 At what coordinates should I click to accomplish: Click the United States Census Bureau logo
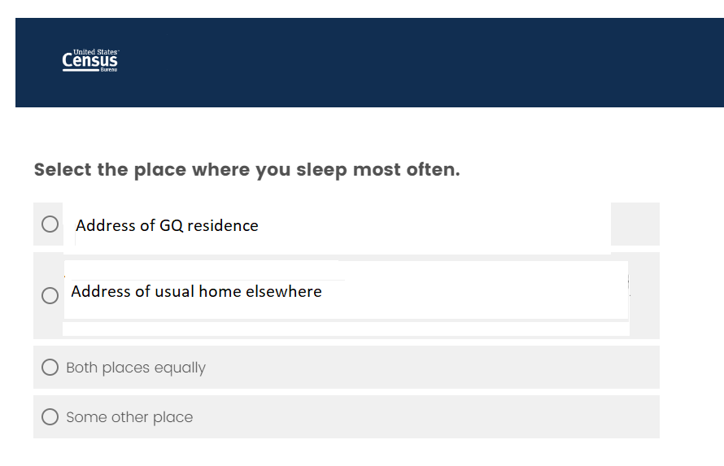click(90, 61)
